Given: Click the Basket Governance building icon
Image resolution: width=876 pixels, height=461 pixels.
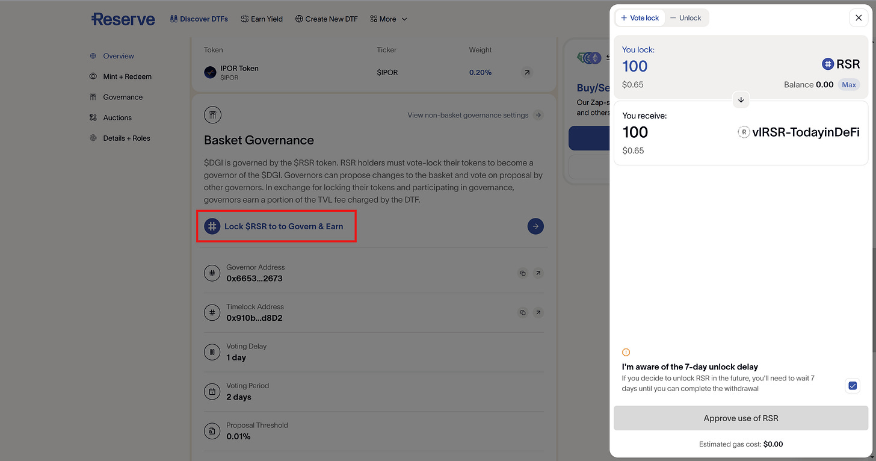Looking at the screenshot, I should pos(212,115).
